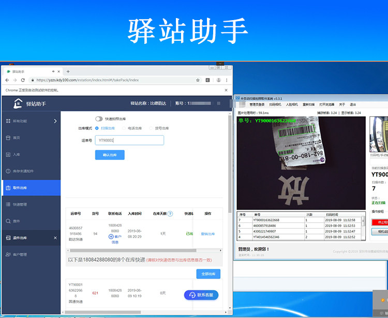Click 撤销出库 link in first row
Screen dimensions: 388x318
[x=208, y=234]
